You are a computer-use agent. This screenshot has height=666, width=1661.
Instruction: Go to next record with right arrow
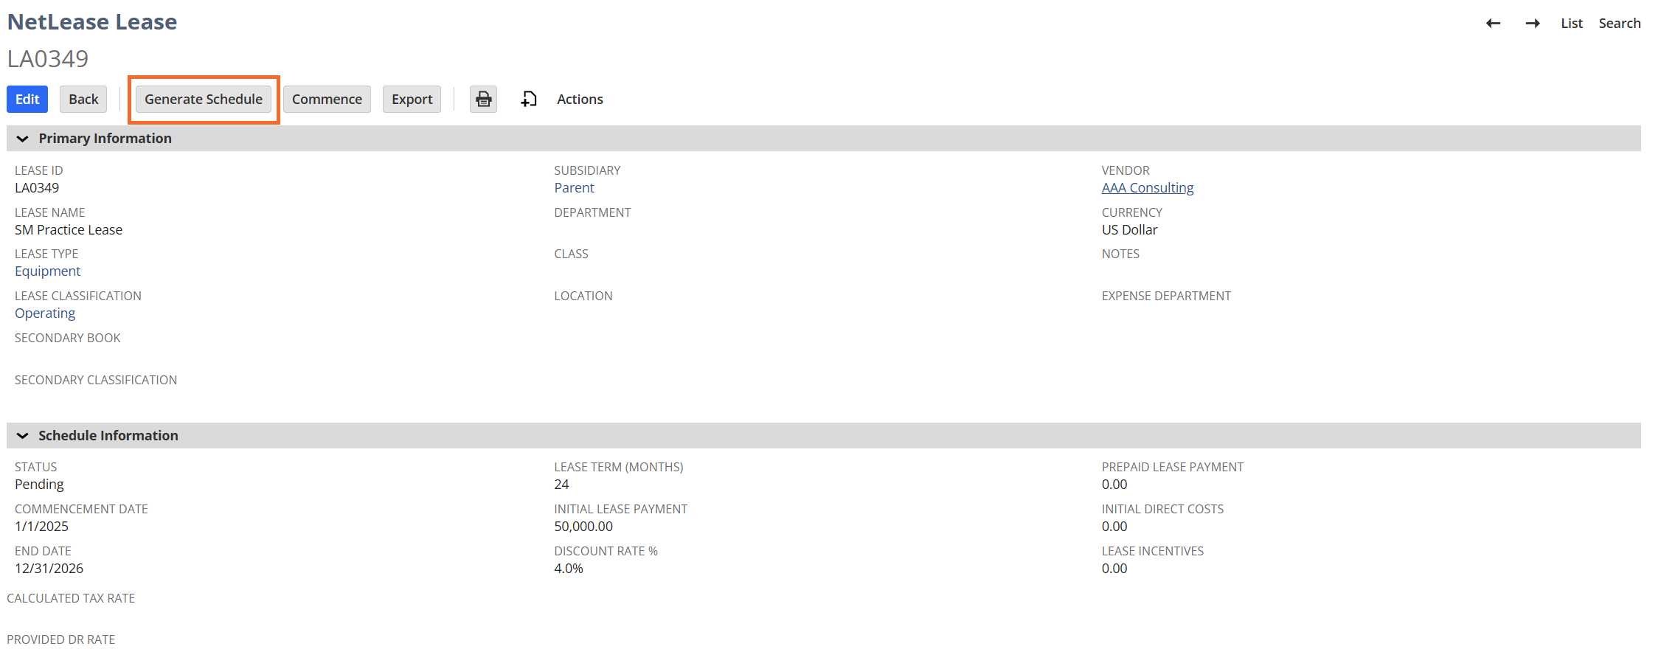coord(1533,24)
